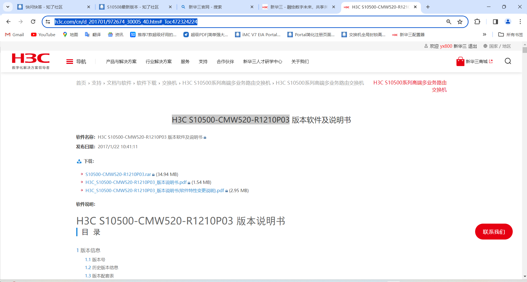The width and height of the screenshot is (527, 282).
Task: Open the 导航 hamburger menu
Action: [76, 62]
